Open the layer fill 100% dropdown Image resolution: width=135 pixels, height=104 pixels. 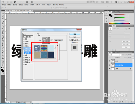coord(133,58)
